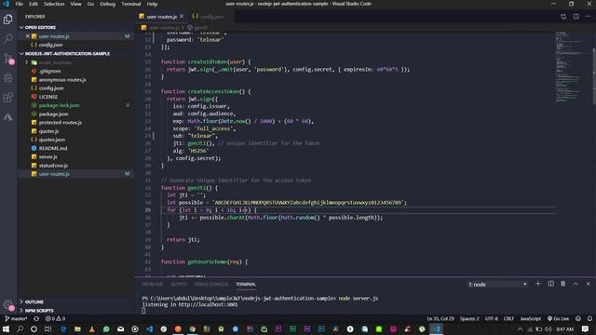This screenshot has height=335, width=596.
Task: Switch to the Problems panel tab
Action: (x=153, y=284)
